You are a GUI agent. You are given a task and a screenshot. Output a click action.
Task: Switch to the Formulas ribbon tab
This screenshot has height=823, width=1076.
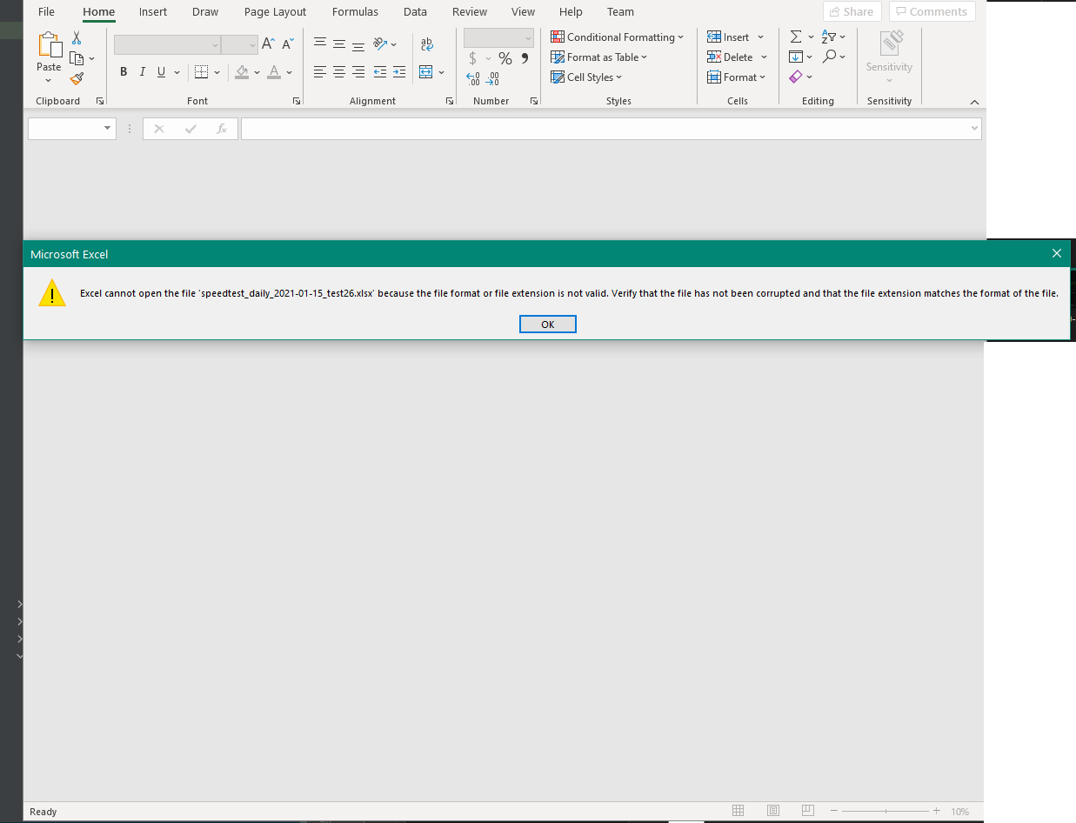(355, 11)
